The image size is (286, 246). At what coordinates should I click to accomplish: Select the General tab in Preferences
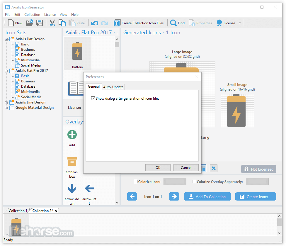pos(94,86)
